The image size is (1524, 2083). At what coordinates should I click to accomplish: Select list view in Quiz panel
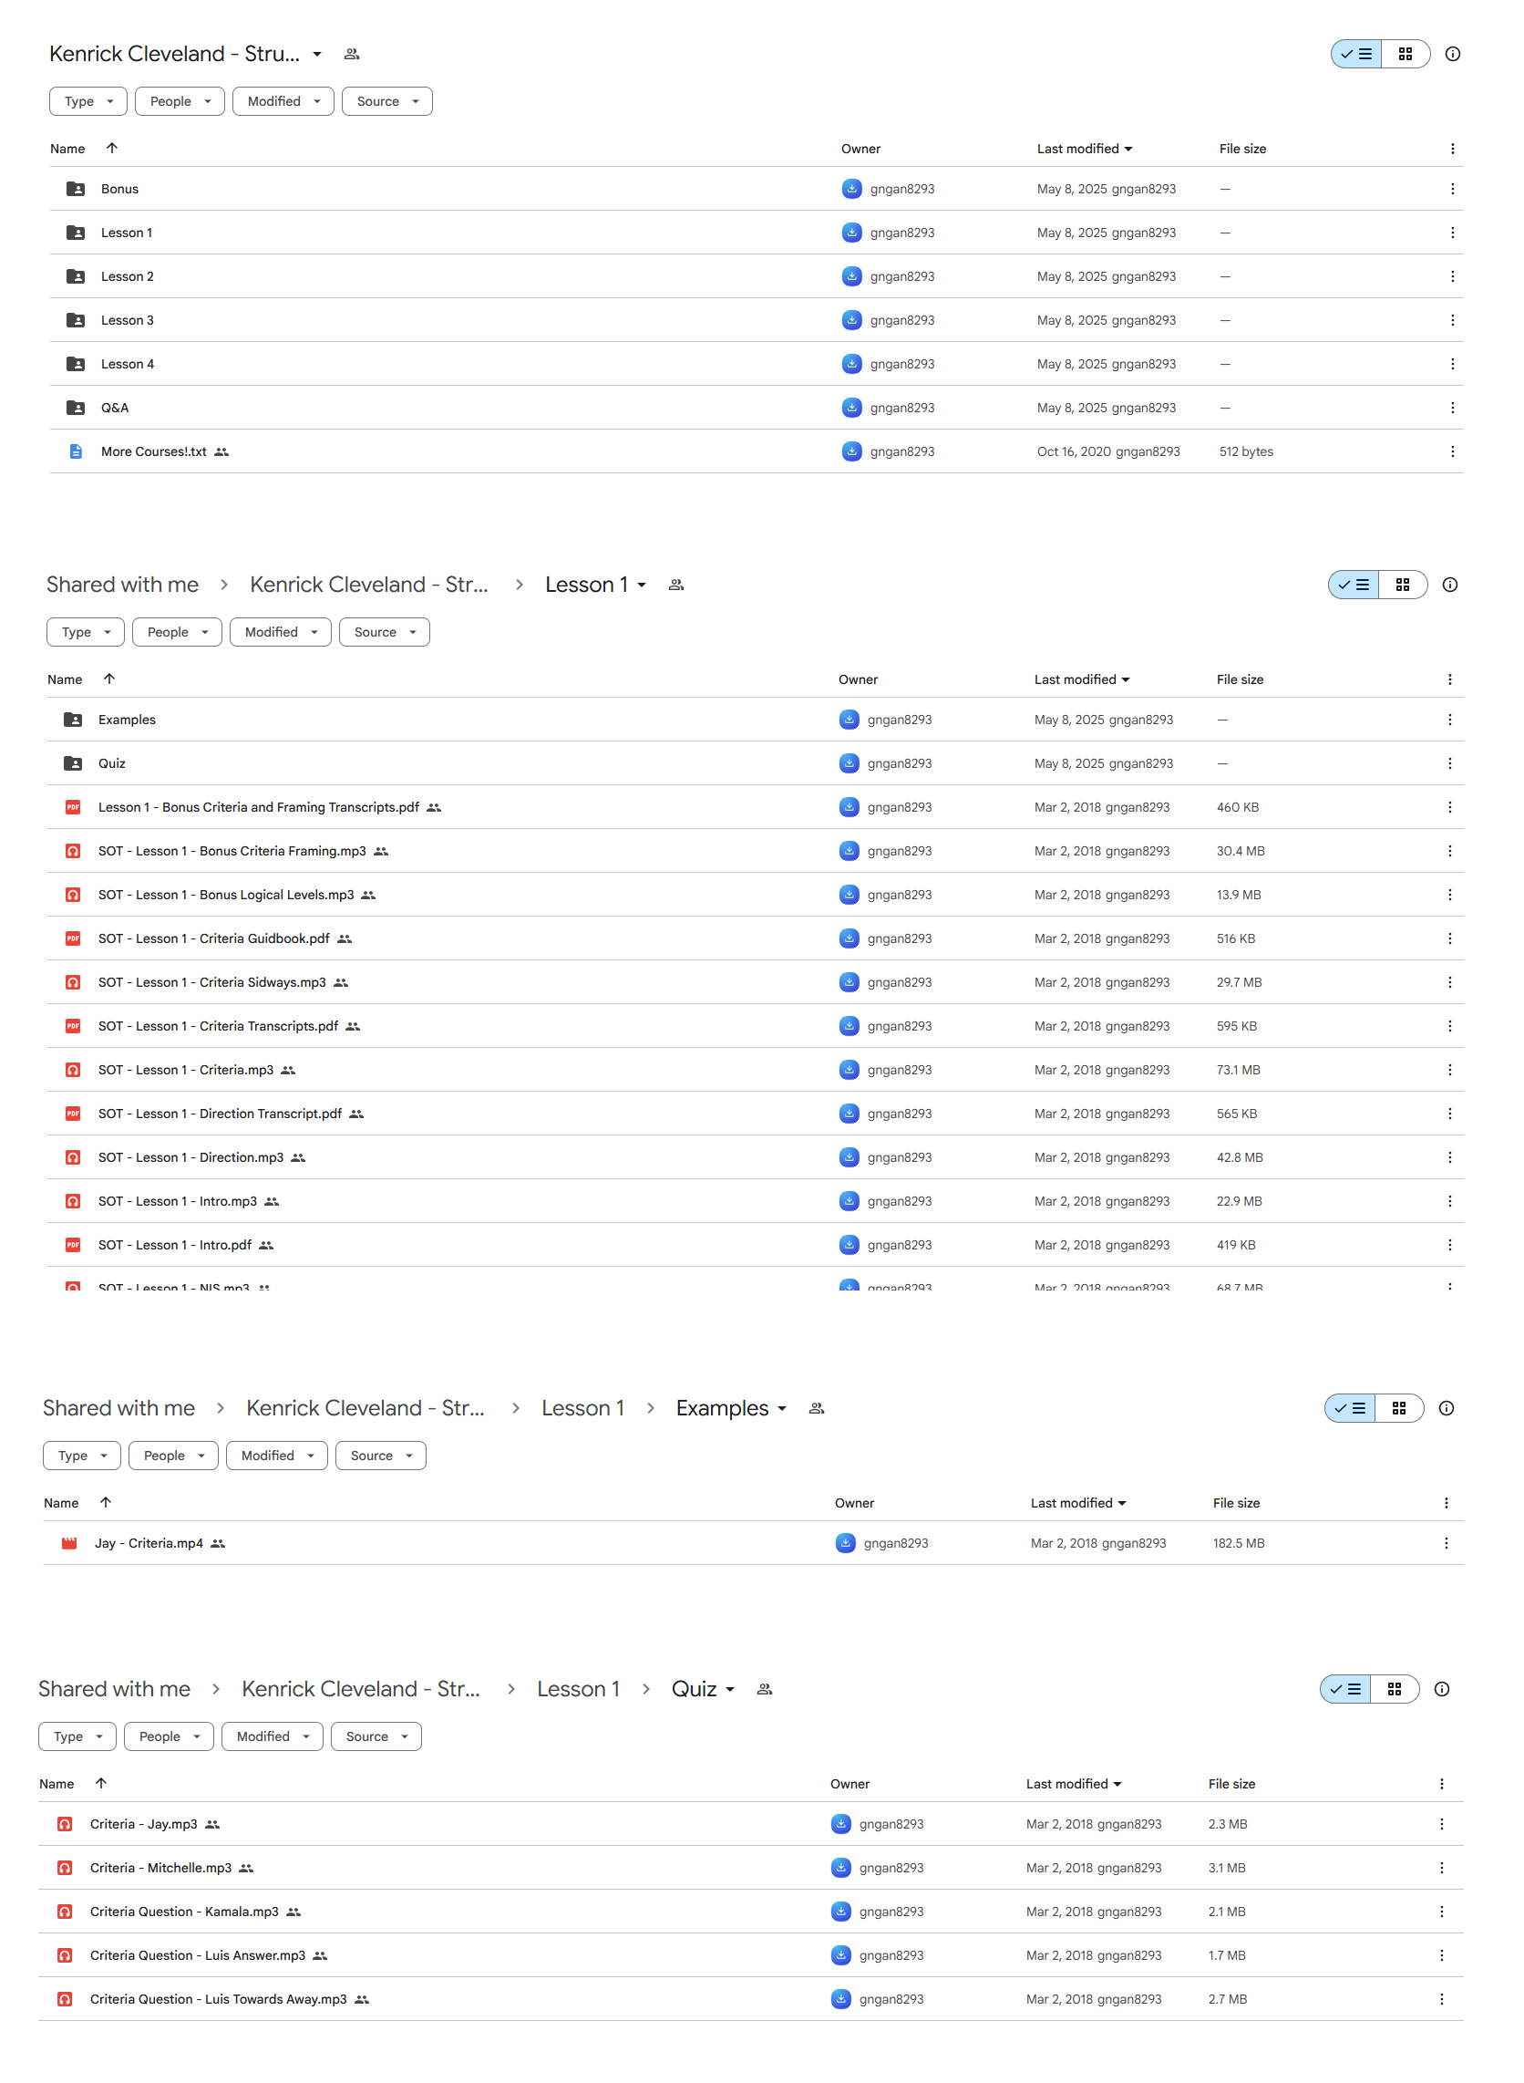pos(1345,1688)
